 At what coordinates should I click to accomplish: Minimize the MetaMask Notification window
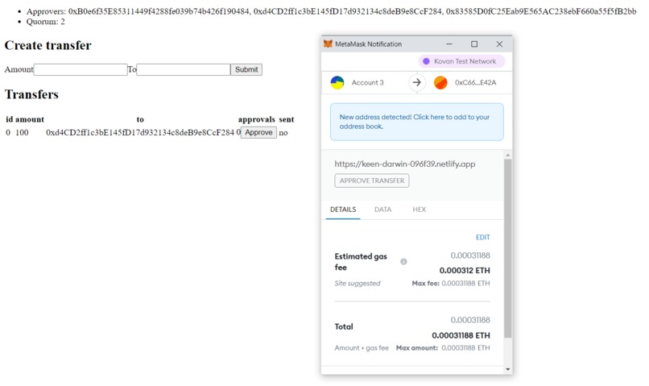coord(449,44)
